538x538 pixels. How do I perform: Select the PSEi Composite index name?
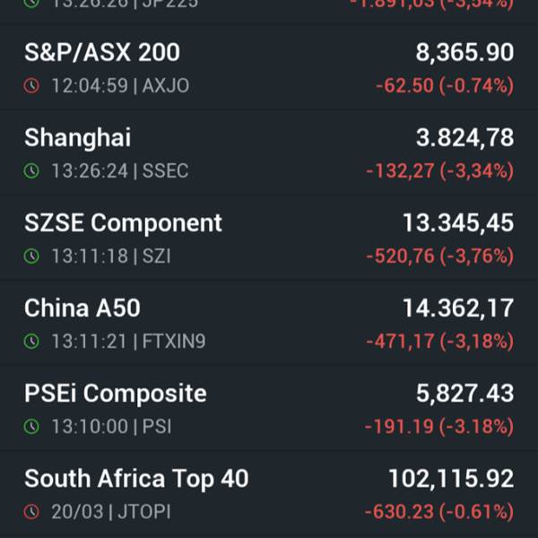point(116,393)
